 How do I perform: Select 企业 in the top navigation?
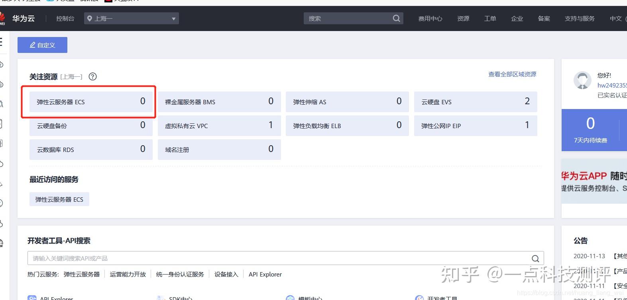(517, 18)
